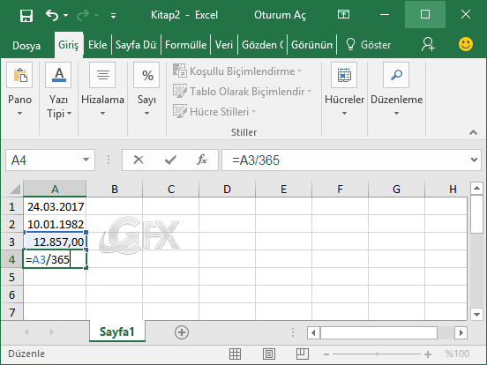487x365 pixels.
Task: Click next sheet navigation arrow
Action: 52,332
